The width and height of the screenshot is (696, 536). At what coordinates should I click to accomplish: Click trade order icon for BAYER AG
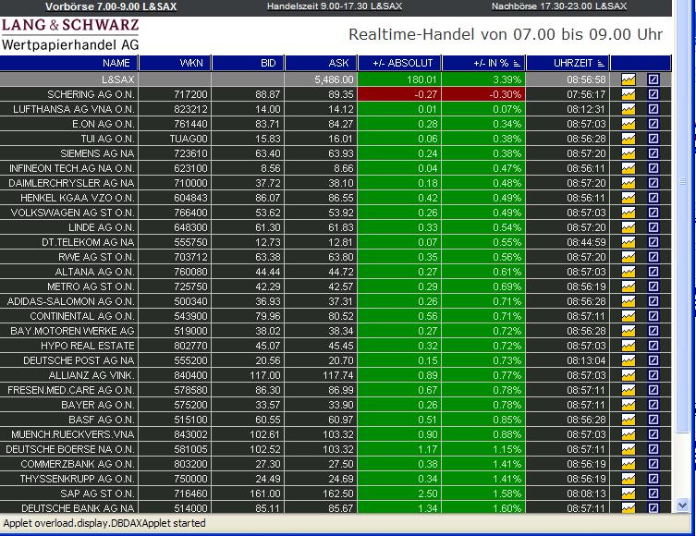pyautogui.click(x=653, y=405)
